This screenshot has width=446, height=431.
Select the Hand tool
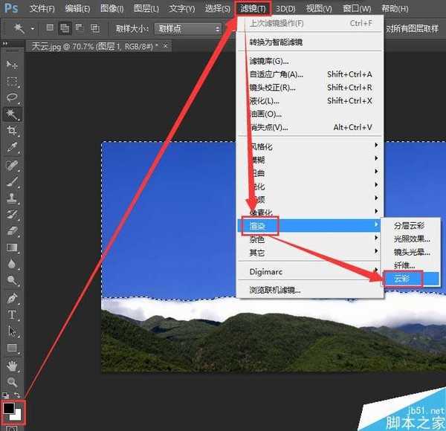(x=12, y=366)
